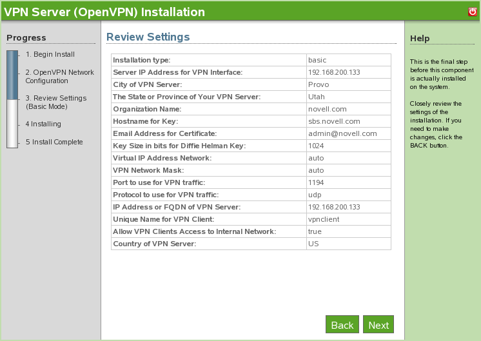Select step 5 Install Complete
The image size is (481, 341).
54,142
